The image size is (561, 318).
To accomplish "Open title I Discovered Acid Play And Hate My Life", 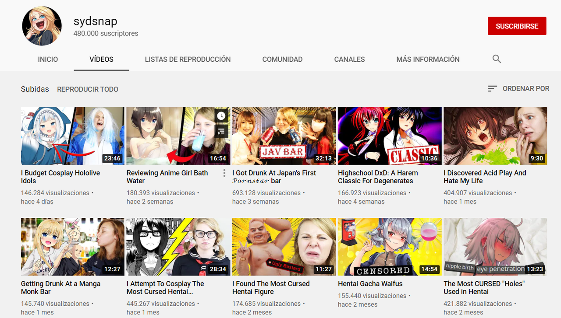I will click(x=485, y=177).
